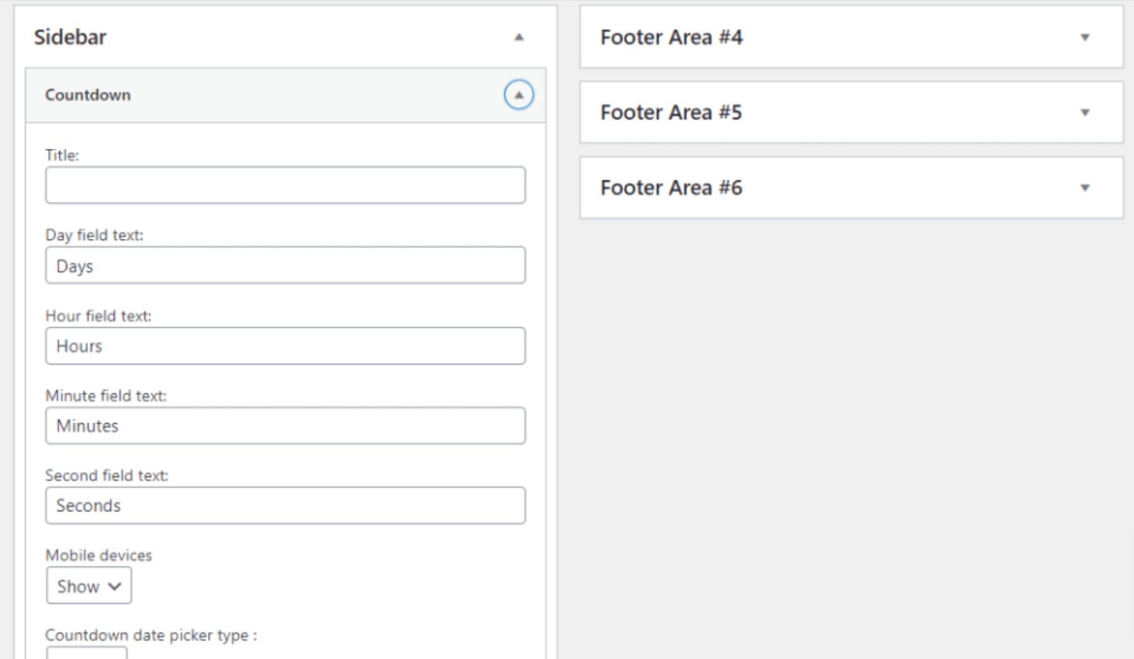The width and height of the screenshot is (1134, 659).
Task: Click the Day field text input
Action: point(285,265)
